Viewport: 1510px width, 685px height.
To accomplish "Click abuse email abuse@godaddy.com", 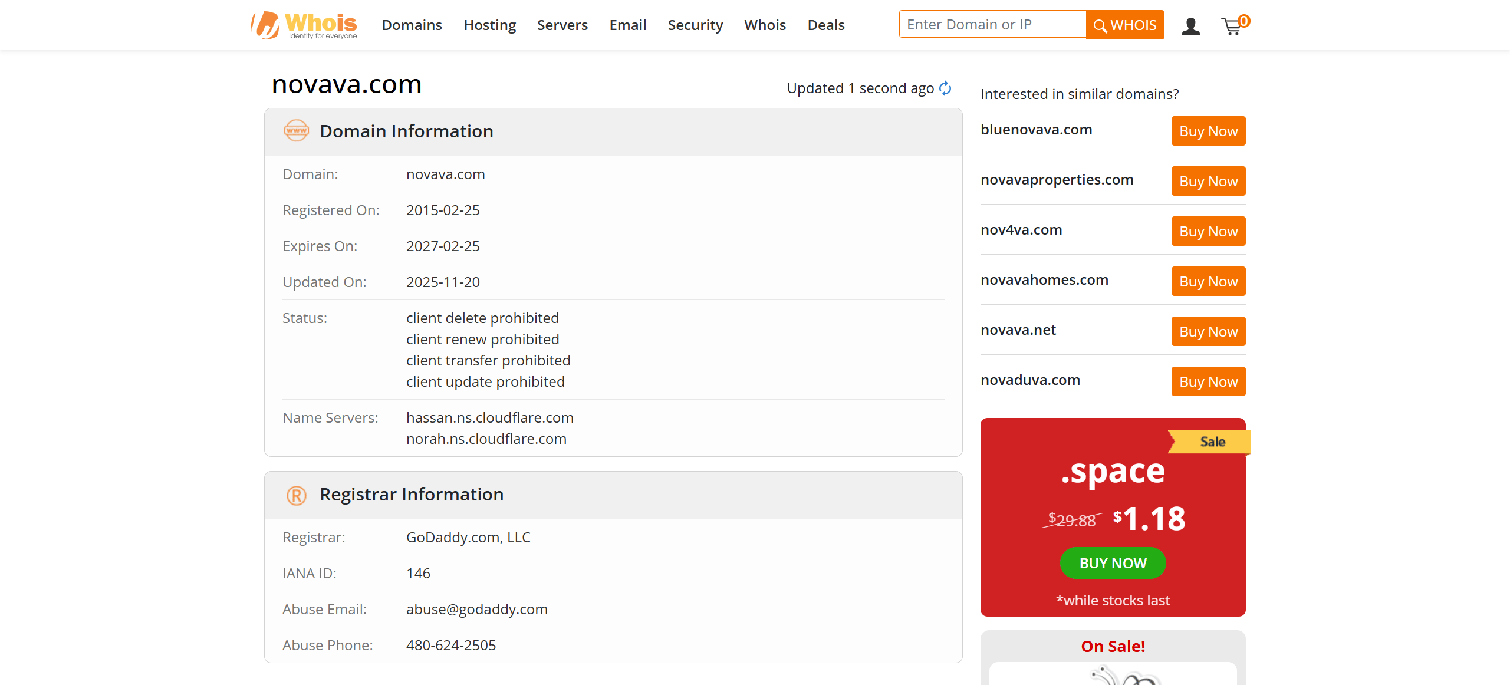I will coord(476,610).
